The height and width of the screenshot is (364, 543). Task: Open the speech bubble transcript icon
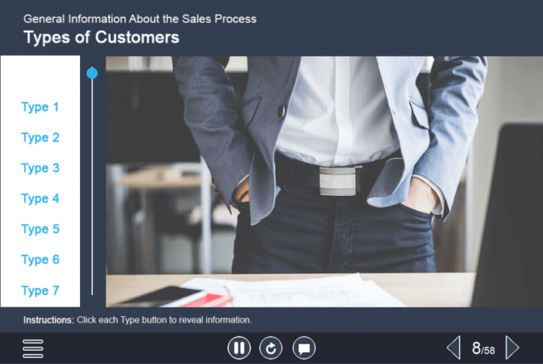click(304, 348)
